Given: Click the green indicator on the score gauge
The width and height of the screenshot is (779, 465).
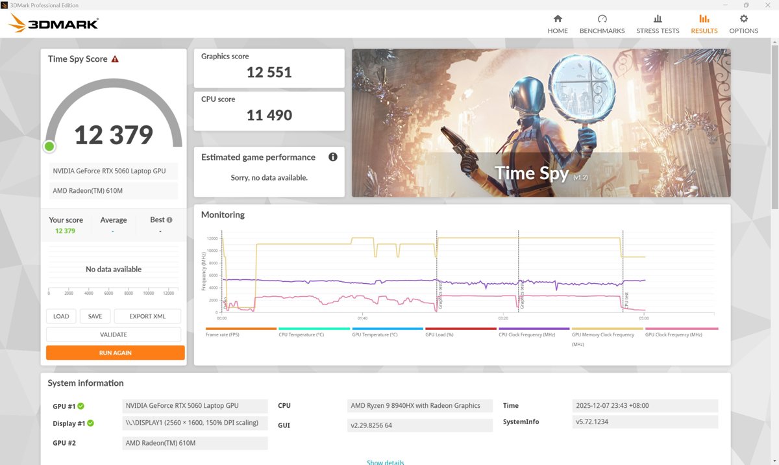Looking at the screenshot, I should coord(49,146).
